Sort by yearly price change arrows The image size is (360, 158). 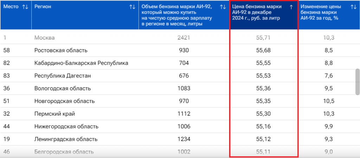point(353,7)
